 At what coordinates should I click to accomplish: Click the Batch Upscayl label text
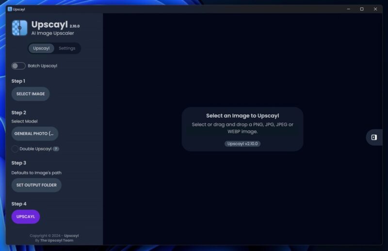click(42, 66)
